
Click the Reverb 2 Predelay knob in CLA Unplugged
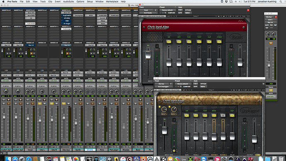pos(174,110)
